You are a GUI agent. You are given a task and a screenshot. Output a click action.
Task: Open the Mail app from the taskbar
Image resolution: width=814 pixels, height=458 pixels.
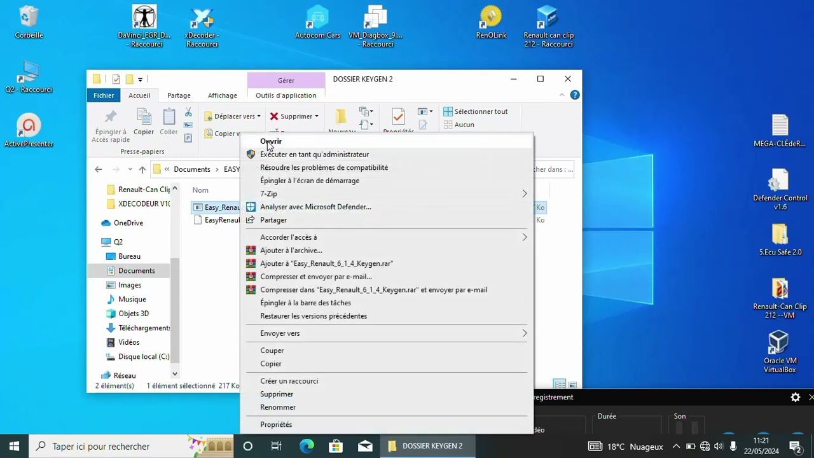pyautogui.click(x=365, y=446)
